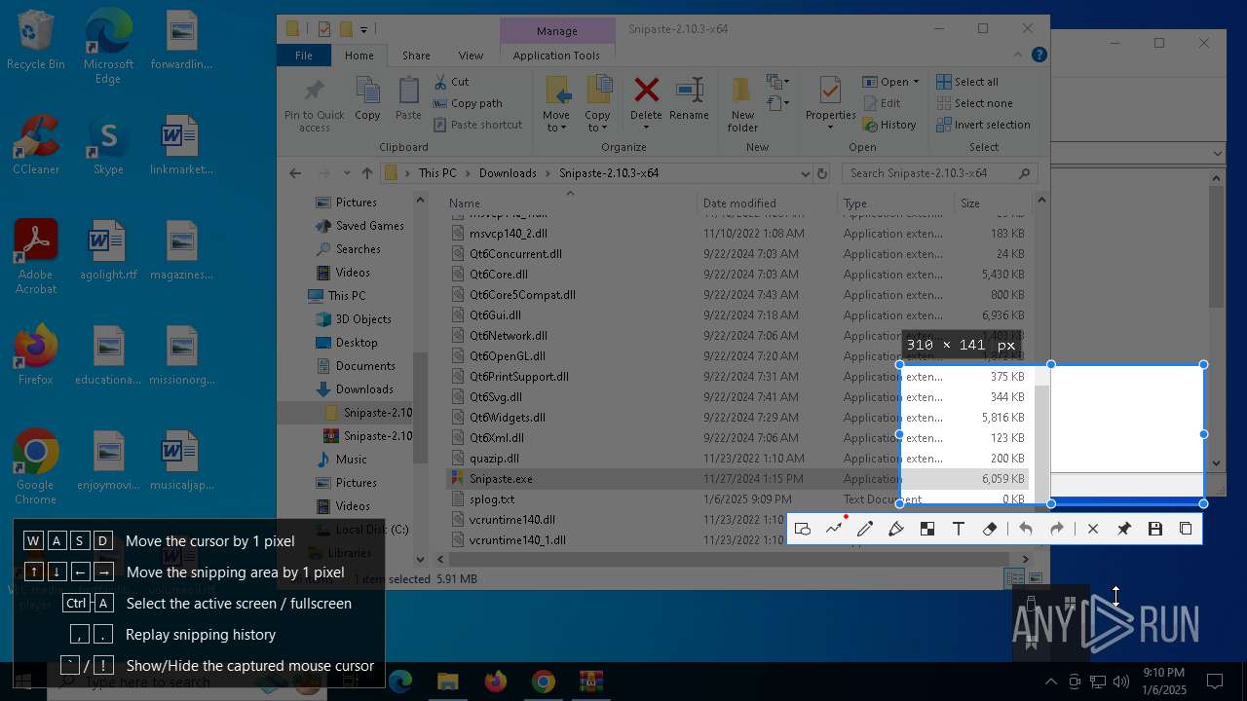Image resolution: width=1247 pixels, height=701 pixels.
Task: Select Snipaste text annotation tool
Action: click(959, 529)
